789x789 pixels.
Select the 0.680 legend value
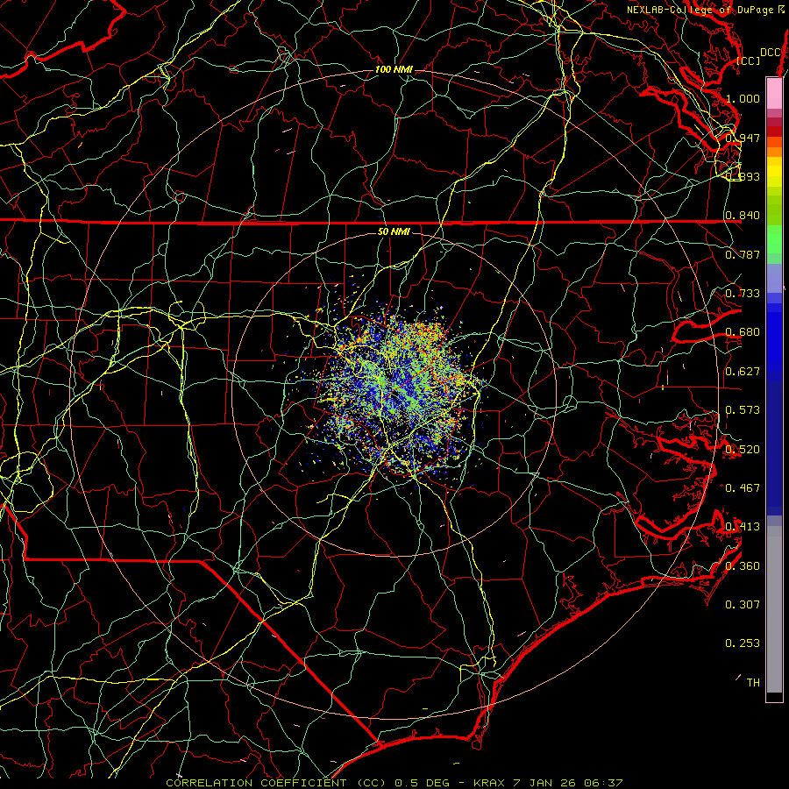[x=743, y=332]
